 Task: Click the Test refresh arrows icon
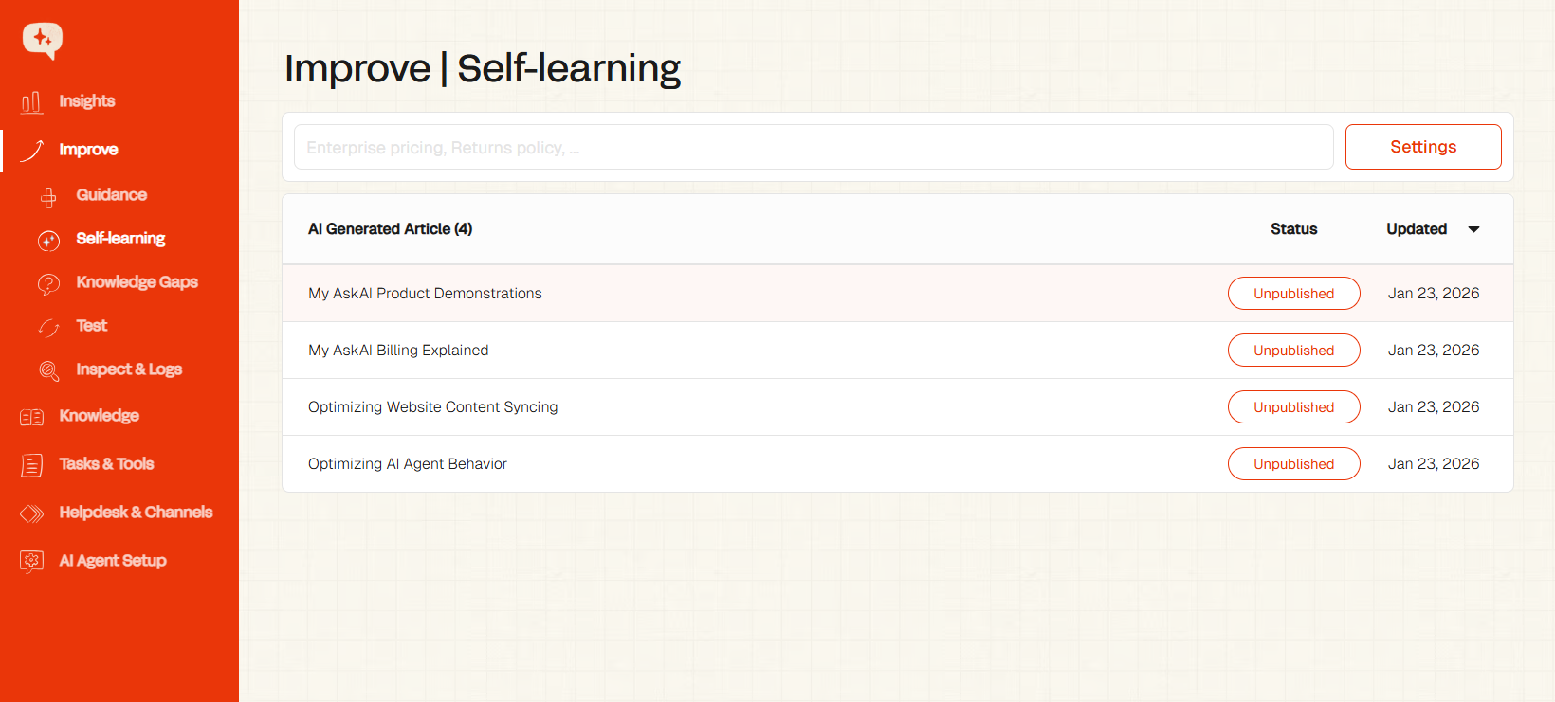click(49, 327)
